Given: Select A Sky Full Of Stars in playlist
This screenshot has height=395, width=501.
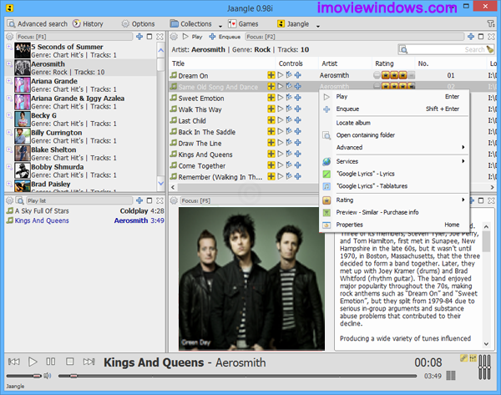Looking at the screenshot, I should point(85,211).
